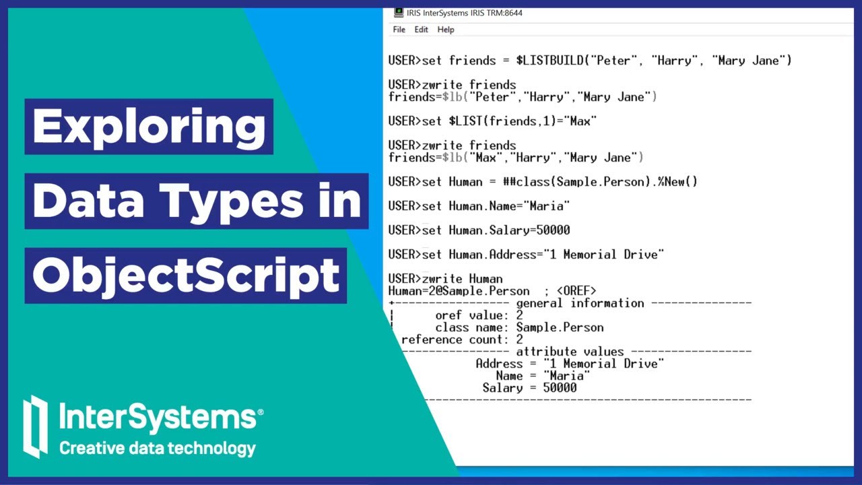
Task: Click the Salary = 50000 attribute line
Action: point(529,388)
